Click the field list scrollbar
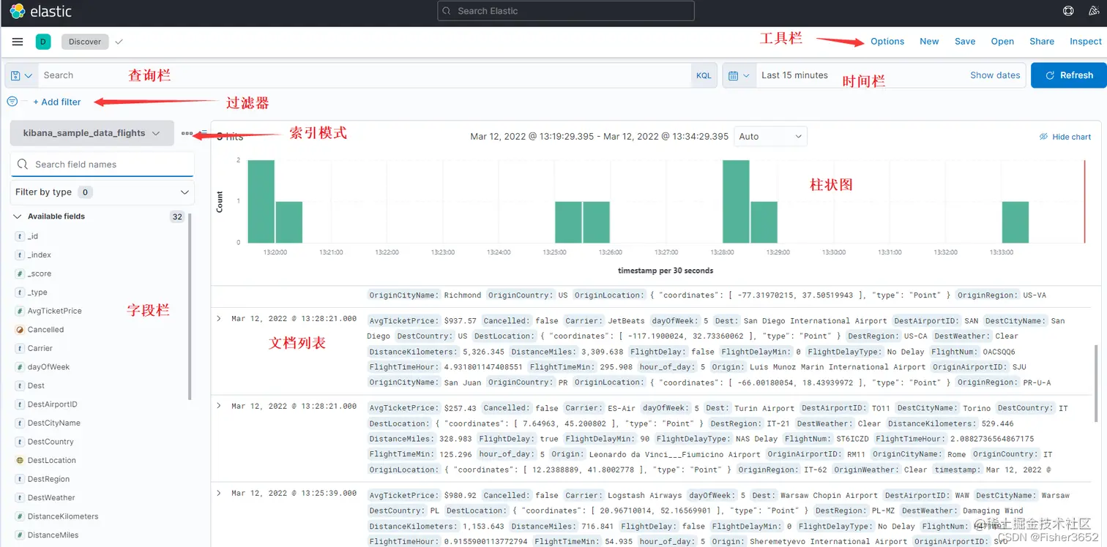 (190, 307)
